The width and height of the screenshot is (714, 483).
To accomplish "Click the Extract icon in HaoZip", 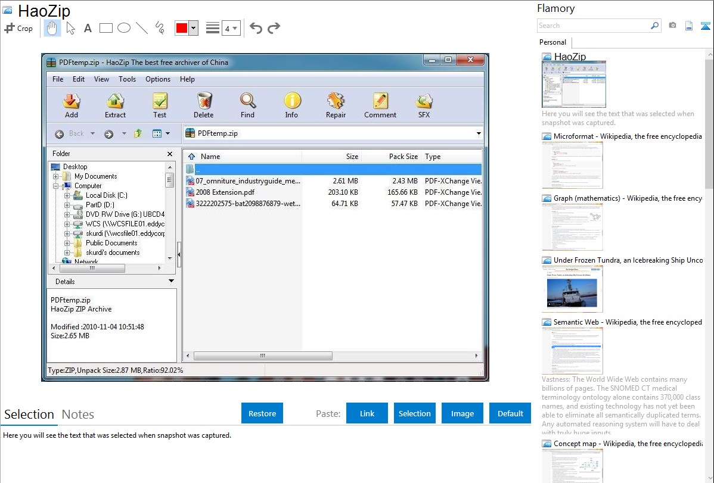I will 115,105.
